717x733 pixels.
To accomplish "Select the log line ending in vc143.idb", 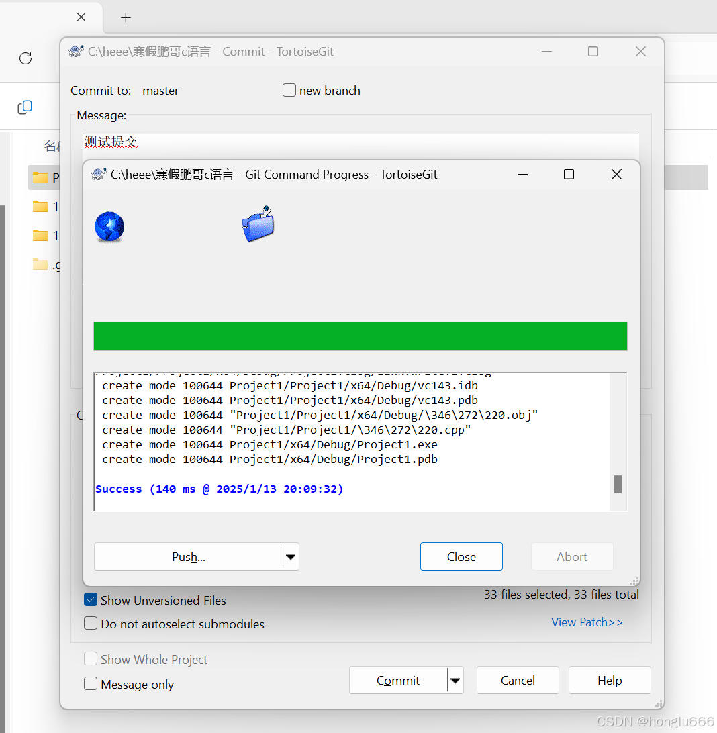I will pyautogui.click(x=290, y=386).
